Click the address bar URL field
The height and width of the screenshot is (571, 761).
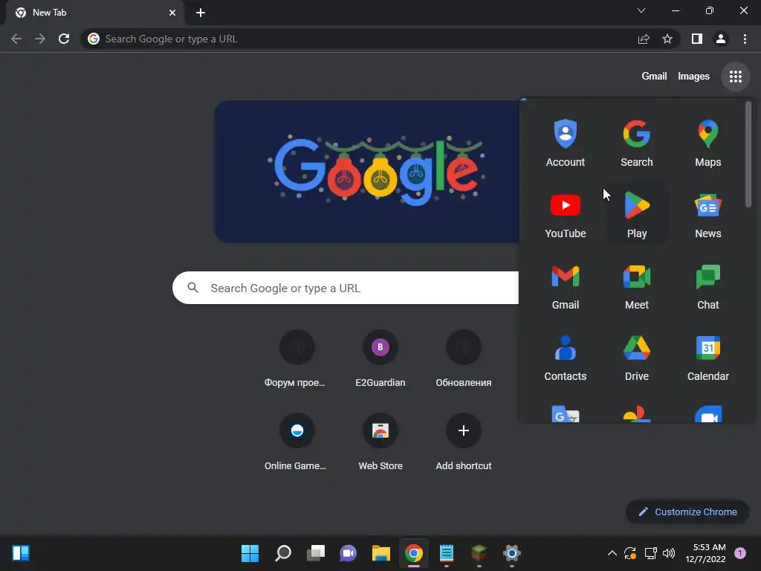point(357,39)
